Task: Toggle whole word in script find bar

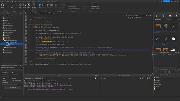Action: click(130, 18)
